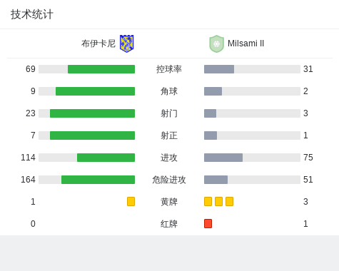This screenshot has width=339, height=271.
Task: Click 布伊卡尼's single yellow card icon
Action: tap(131, 201)
